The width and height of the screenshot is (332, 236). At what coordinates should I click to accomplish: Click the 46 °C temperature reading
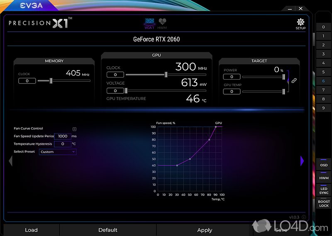coord(196,99)
